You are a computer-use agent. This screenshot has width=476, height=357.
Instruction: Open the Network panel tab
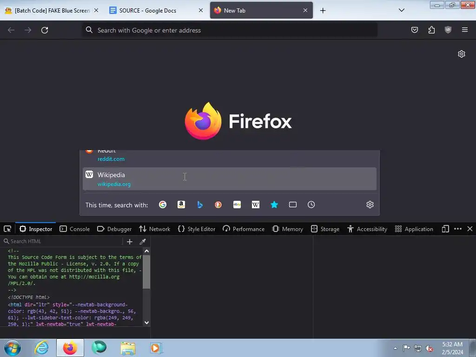[x=154, y=229]
